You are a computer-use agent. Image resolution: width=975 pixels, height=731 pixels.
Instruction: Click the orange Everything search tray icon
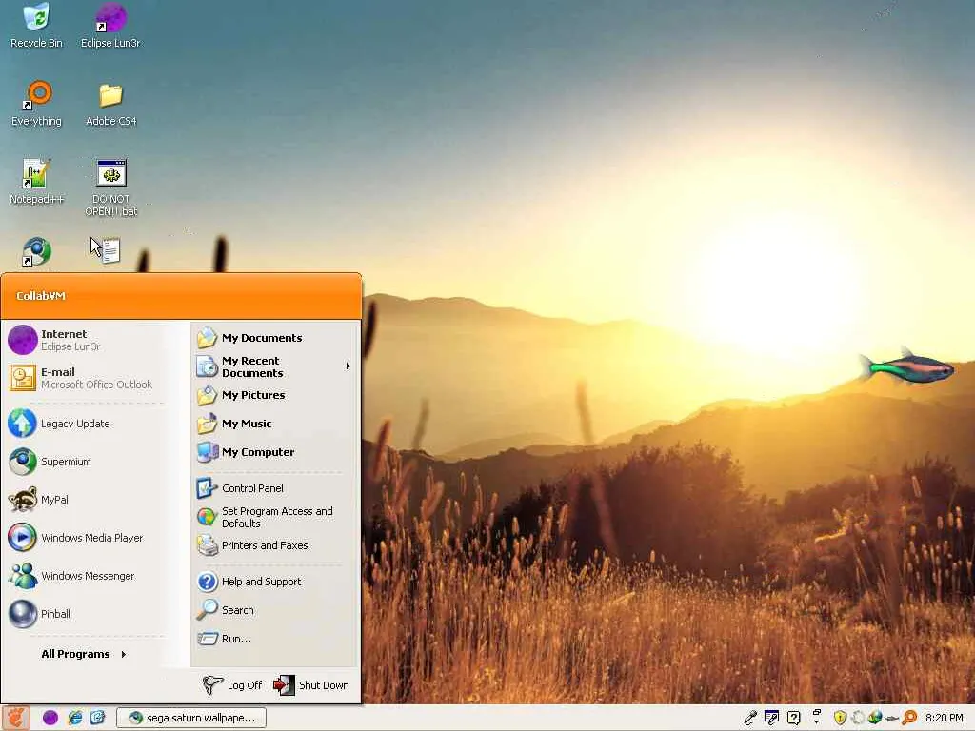[x=909, y=718]
